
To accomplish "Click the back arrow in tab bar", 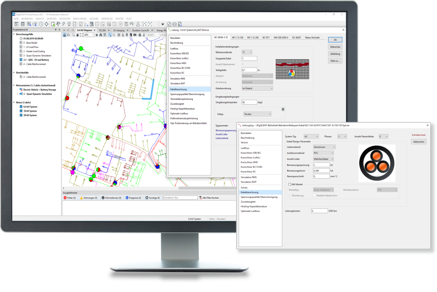I will pos(68,30).
